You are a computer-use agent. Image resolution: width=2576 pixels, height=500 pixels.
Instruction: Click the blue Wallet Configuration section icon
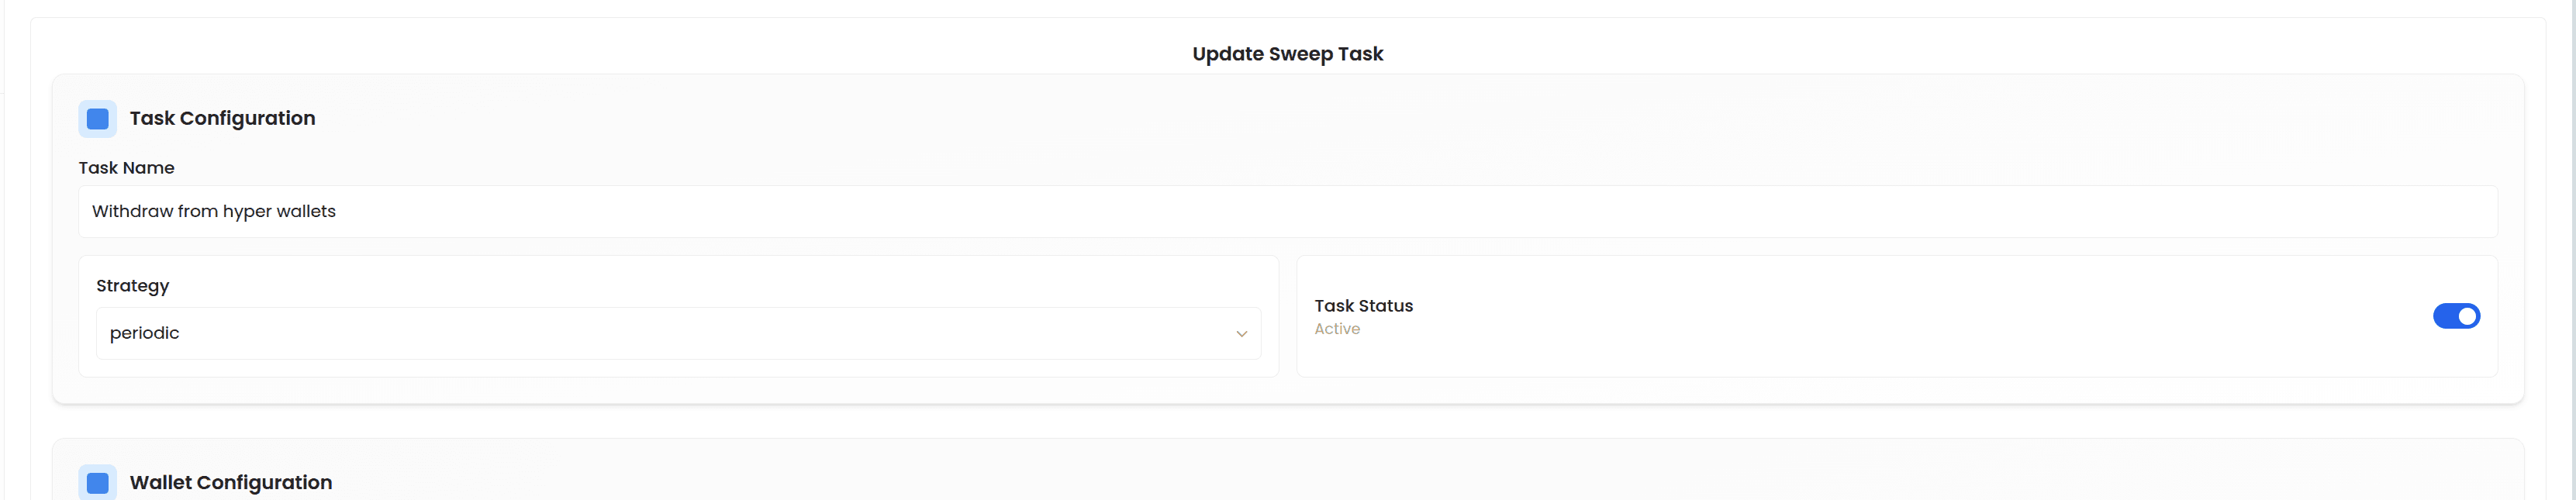pyautogui.click(x=97, y=482)
